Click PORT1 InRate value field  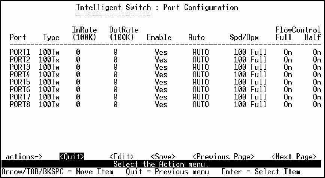[x=78, y=52]
